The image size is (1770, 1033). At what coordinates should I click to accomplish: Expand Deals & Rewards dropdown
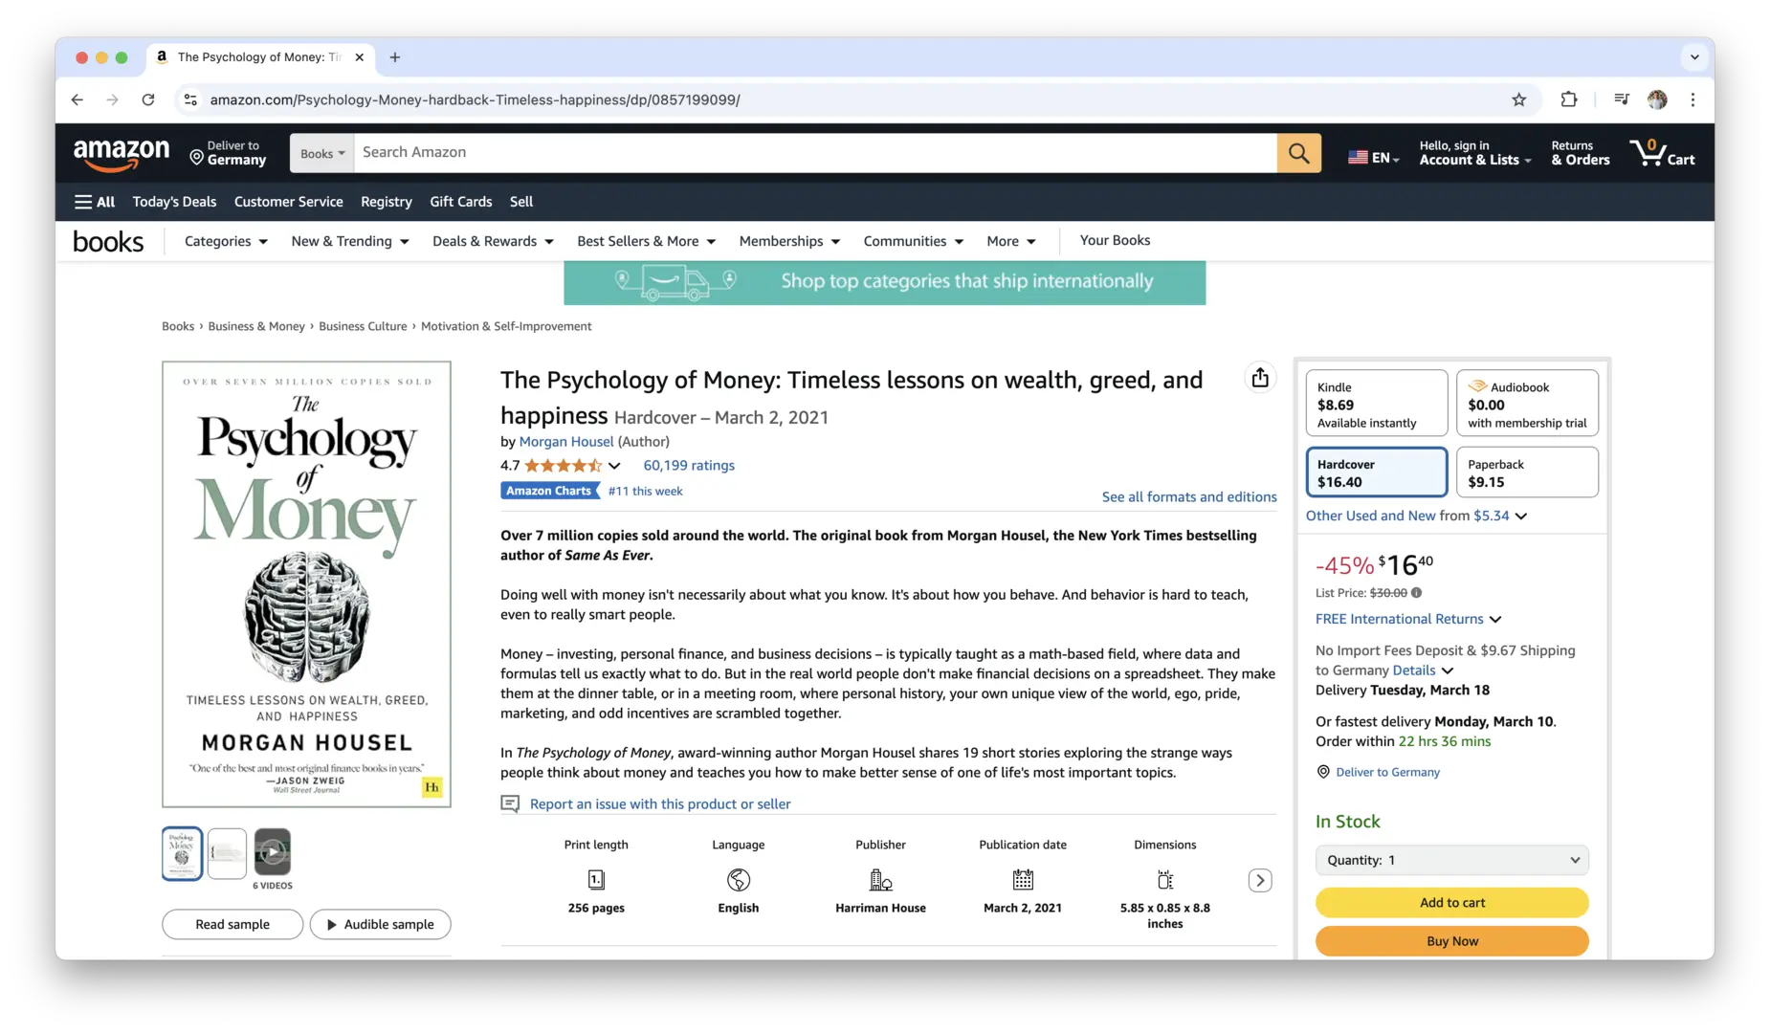[493, 241]
